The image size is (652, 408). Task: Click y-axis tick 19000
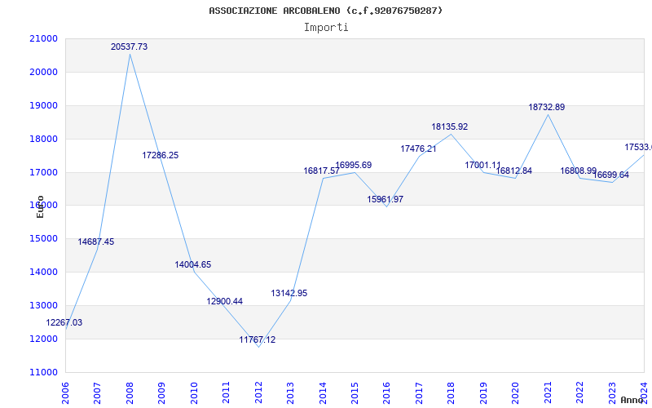[x=44, y=105]
